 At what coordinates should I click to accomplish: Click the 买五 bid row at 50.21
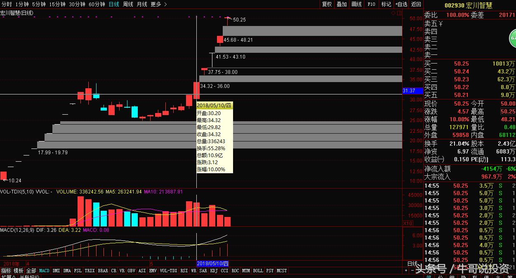pyautogui.click(x=470, y=95)
